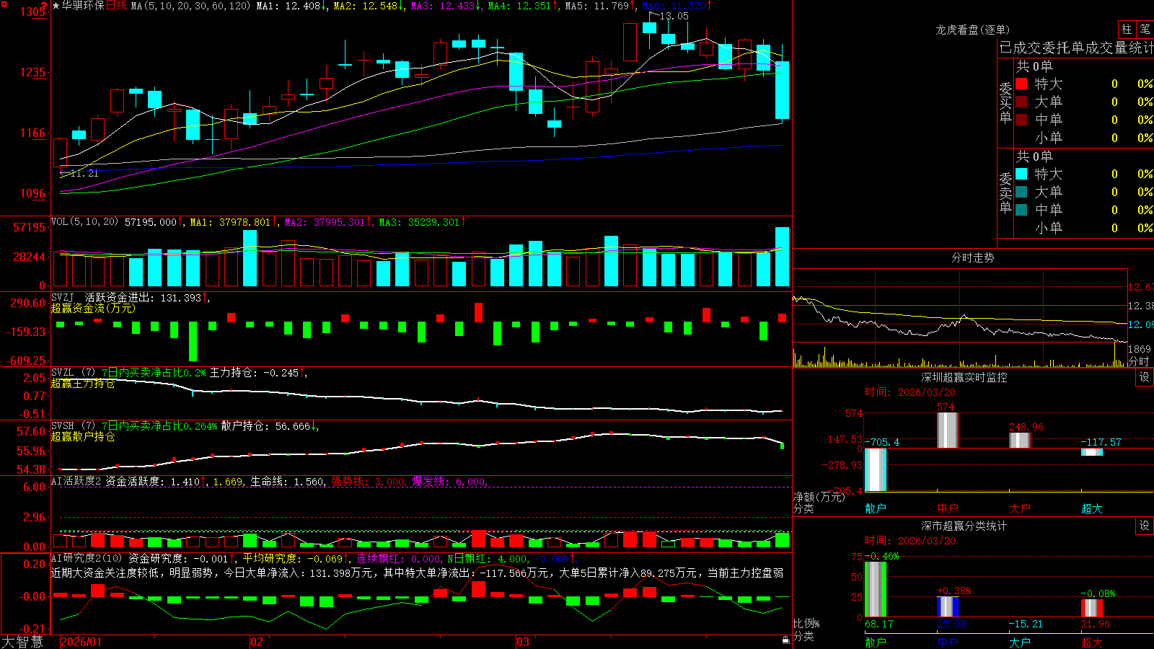This screenshot has width=1154, height=649.
Task: Click the 深圳超赢实时监控 panel title
Action: [x=964, y=377]
